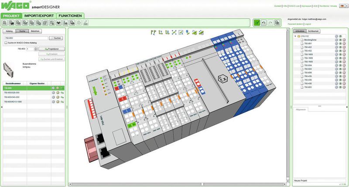Toggle visibility of first 750-504 row
This screenshot has width=349, height=187.
(x=340, y=65)
